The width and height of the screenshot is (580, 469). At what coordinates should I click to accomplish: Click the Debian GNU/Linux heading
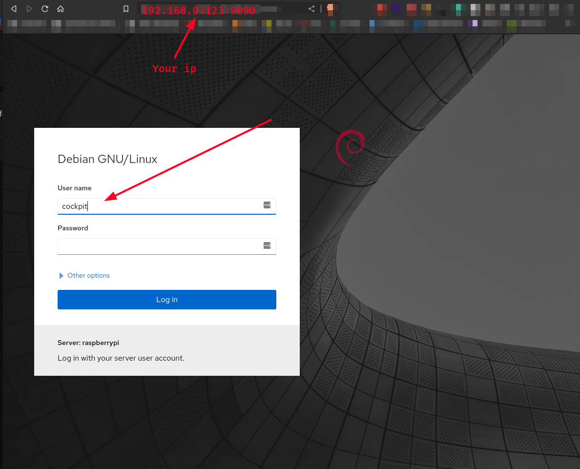click(107, 159)
